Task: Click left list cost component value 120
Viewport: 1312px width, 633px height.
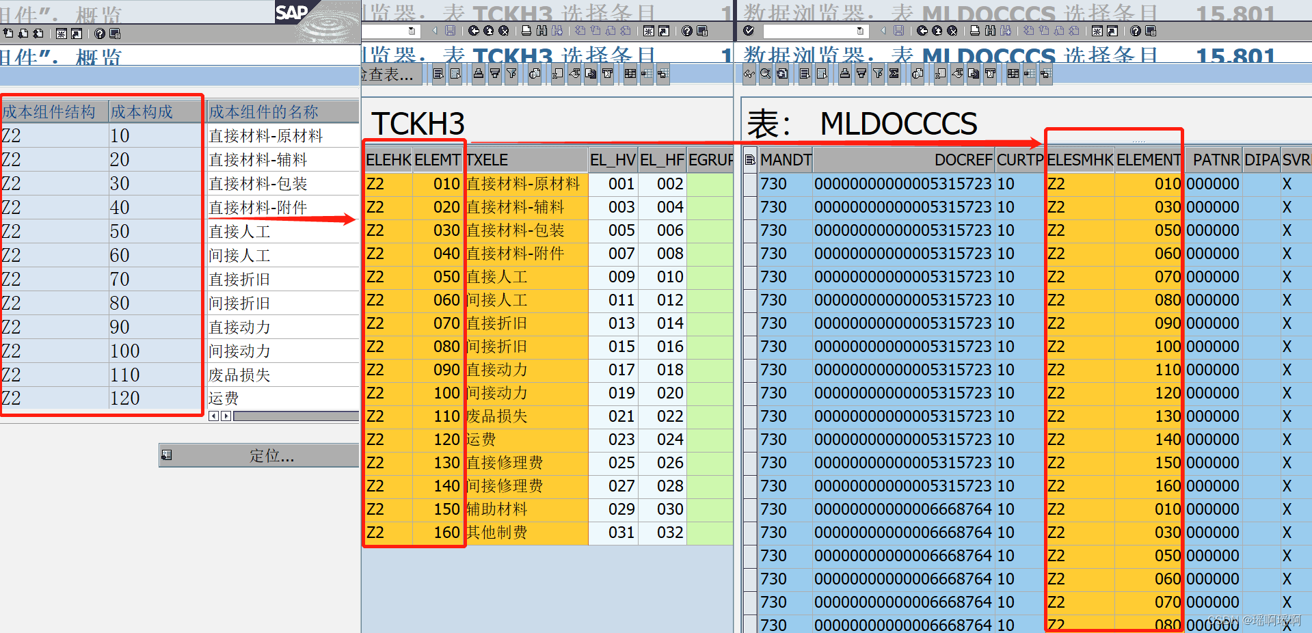Action: 155,398
